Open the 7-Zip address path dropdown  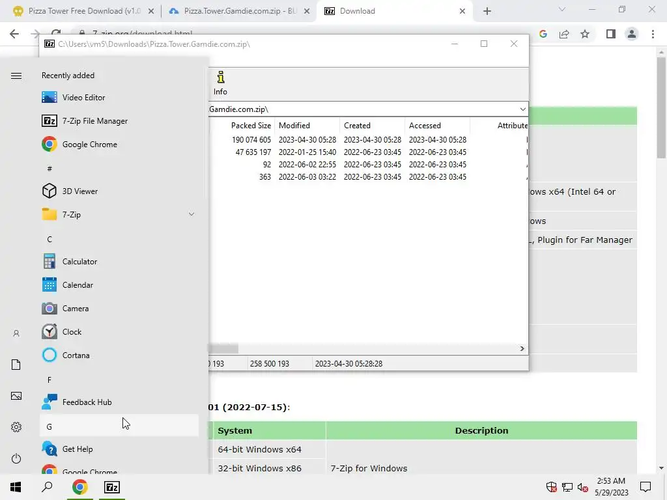(x=522, y=109)
